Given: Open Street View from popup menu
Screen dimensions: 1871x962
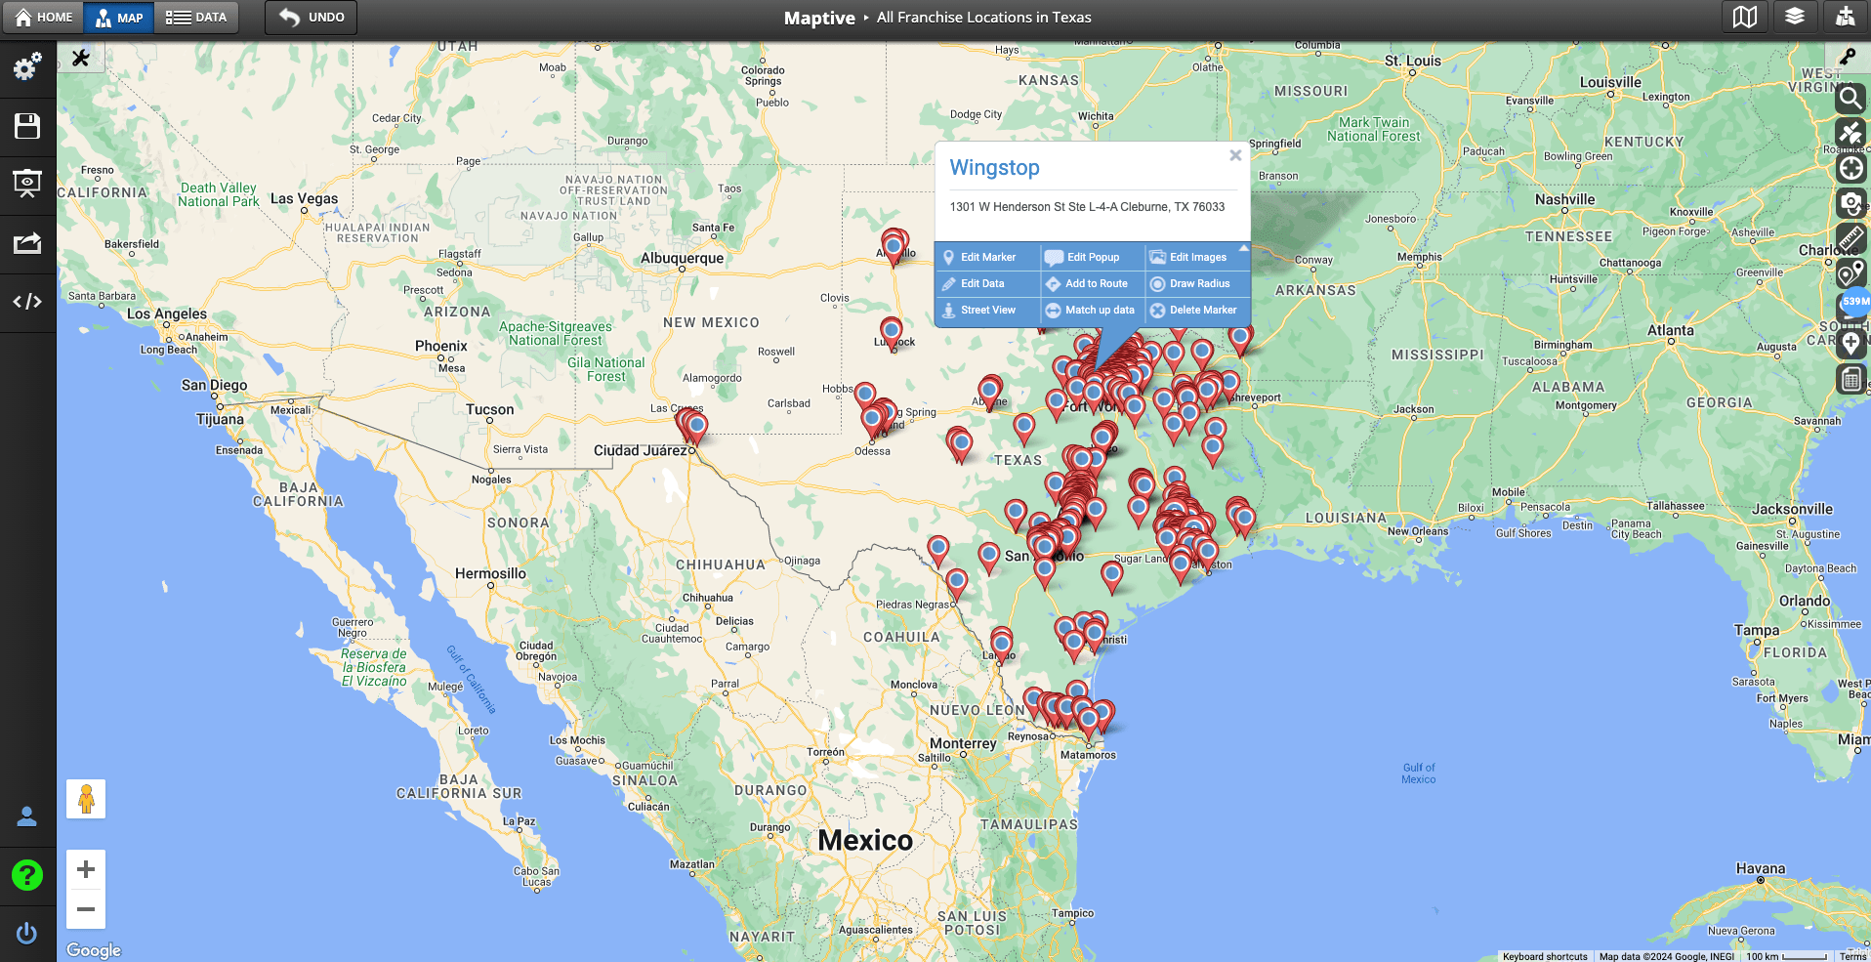Looking at the screenshot, I should (987, 310).
